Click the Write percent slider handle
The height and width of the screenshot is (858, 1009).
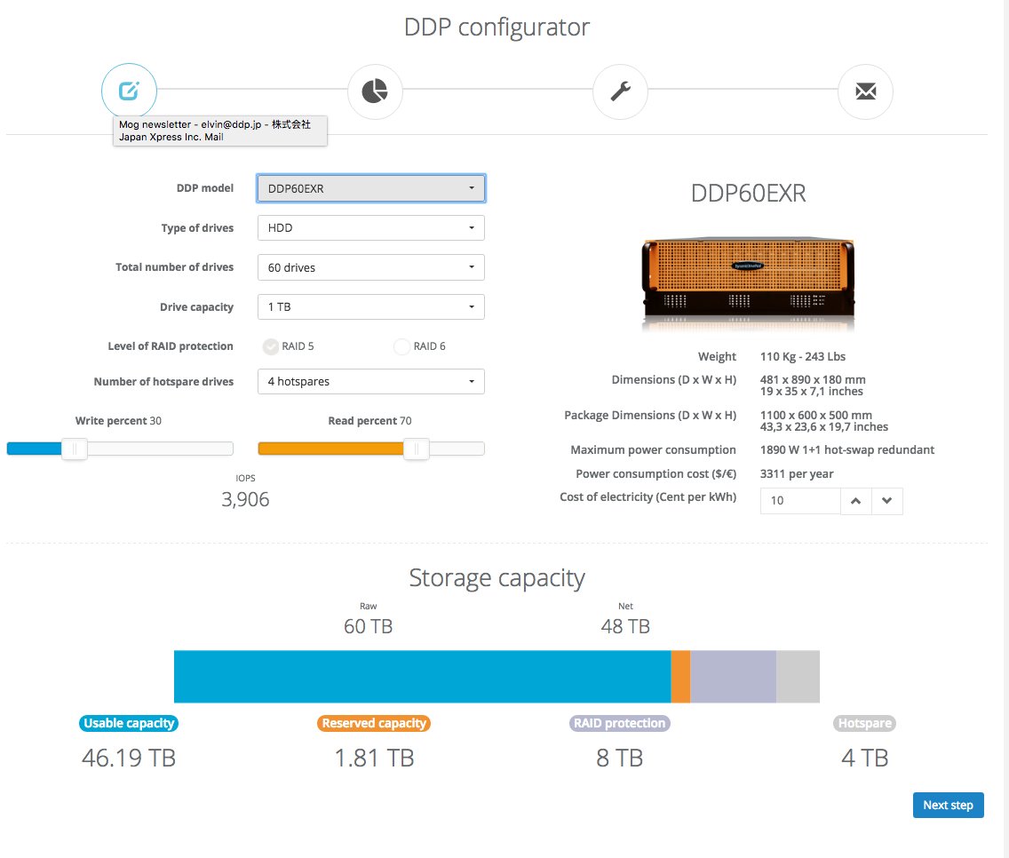(75, 449)
